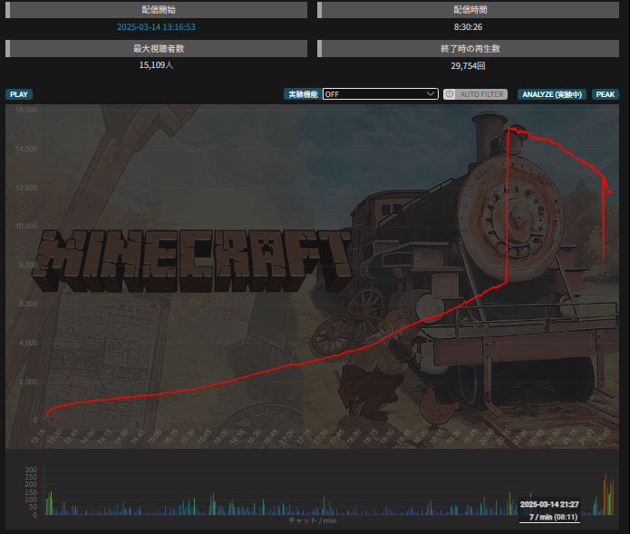Click the 13:15 time axis label

39,436
